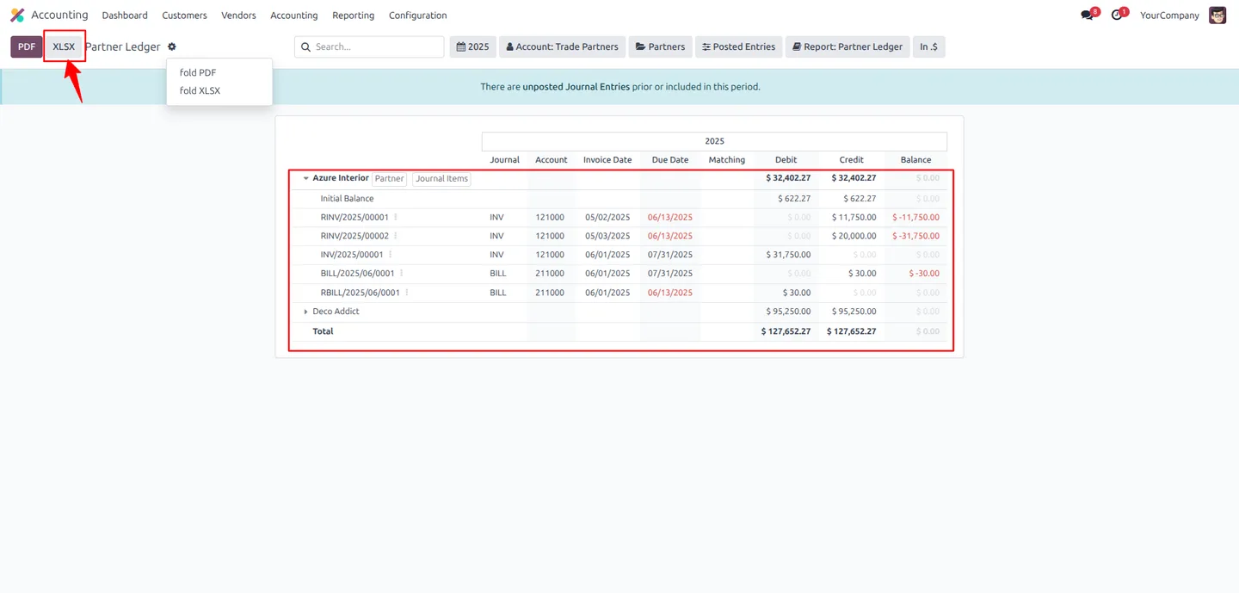
Task: Click the Accounting app title
Action: coord(59,15)
